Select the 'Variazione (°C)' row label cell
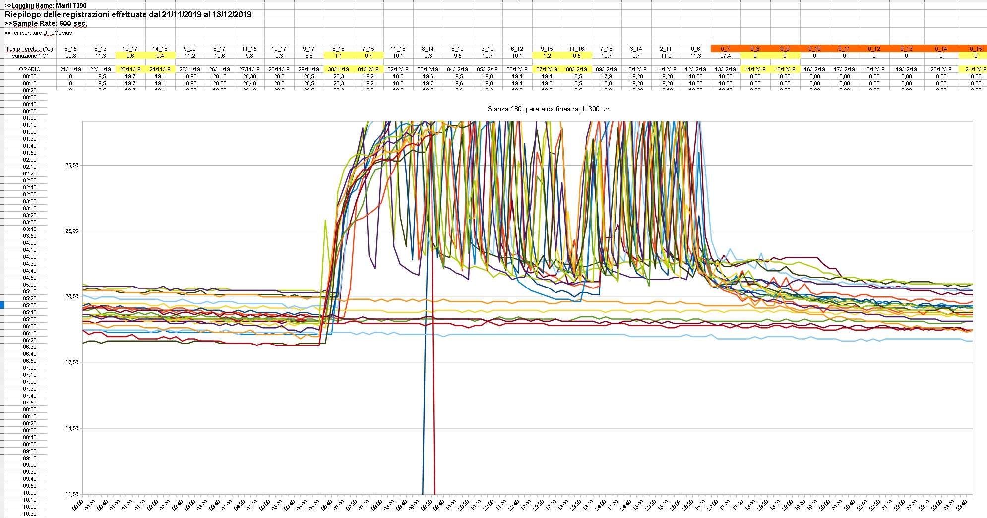This screenshot has height=518, width=987. pos(29,56)
